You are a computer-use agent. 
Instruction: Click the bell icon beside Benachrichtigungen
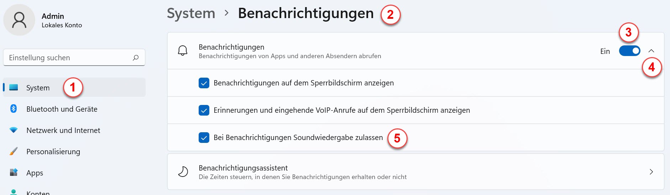[x=183, y=51]
